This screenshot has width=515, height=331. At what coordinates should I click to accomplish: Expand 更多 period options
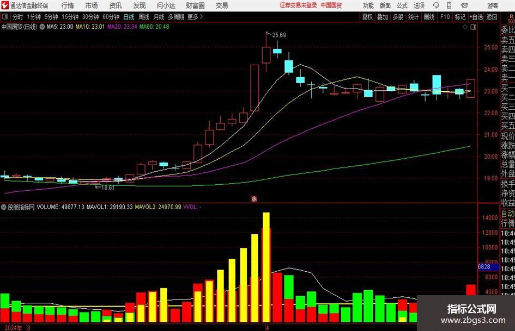196,17
